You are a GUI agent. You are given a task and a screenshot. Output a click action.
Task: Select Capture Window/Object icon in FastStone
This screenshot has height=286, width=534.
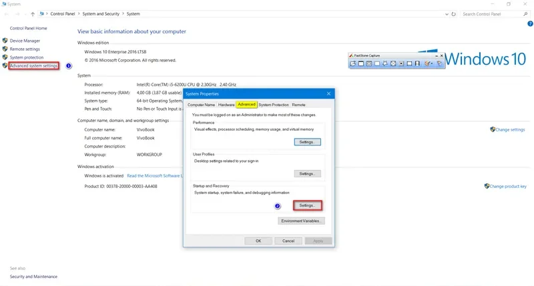point(369,63)
